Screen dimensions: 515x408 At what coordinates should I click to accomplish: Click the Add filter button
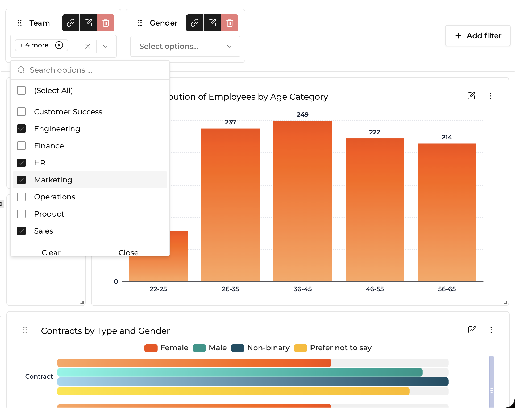[478, 36]
